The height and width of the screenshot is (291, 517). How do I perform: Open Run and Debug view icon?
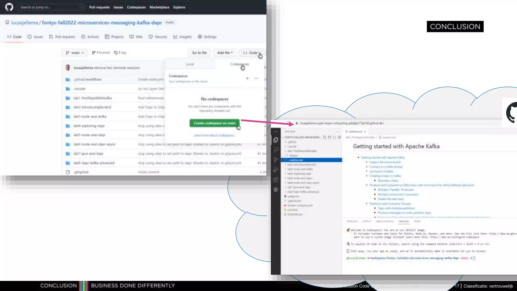coord(276,170)
